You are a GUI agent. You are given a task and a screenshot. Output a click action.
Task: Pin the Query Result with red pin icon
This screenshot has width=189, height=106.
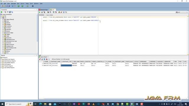(x=40, y=59)
